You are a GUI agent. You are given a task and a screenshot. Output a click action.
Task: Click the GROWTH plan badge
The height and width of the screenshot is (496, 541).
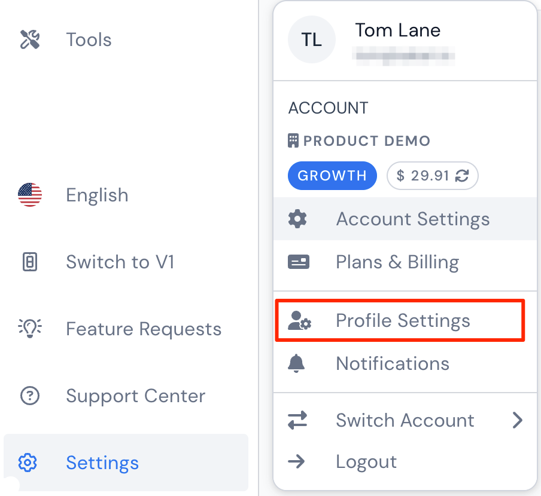tap(332, 176)
